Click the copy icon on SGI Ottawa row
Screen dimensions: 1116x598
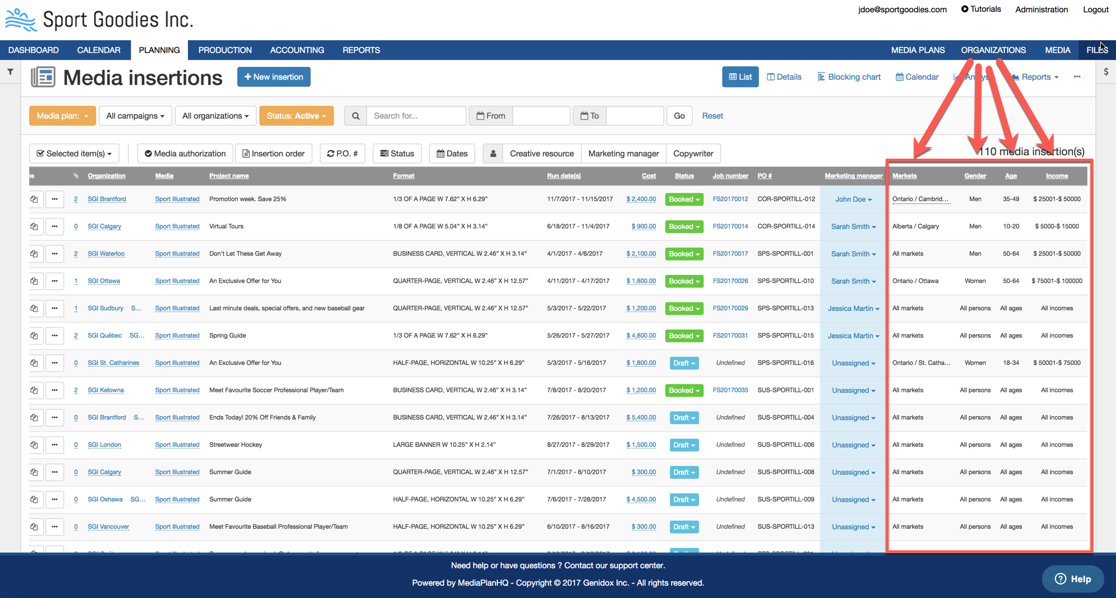(34, 281)
